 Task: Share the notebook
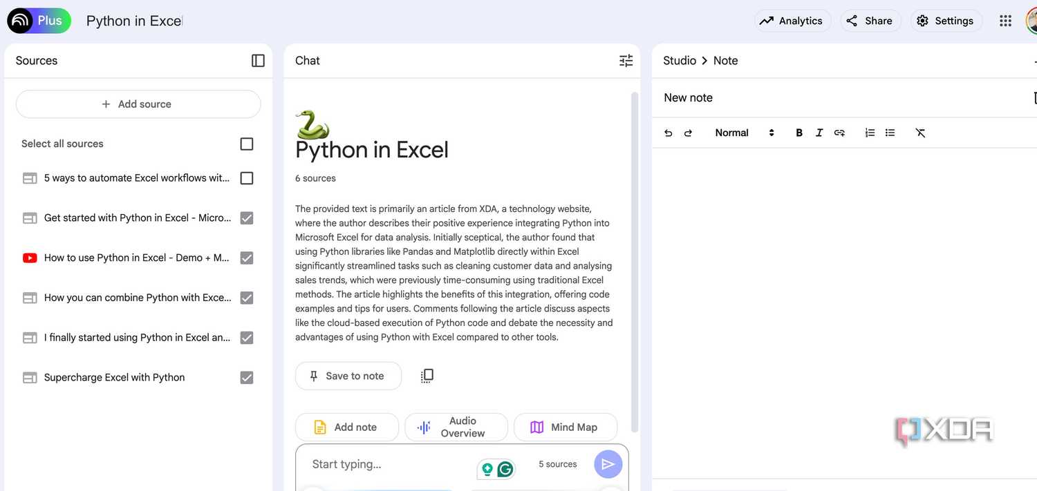click(x=870, y=21)
